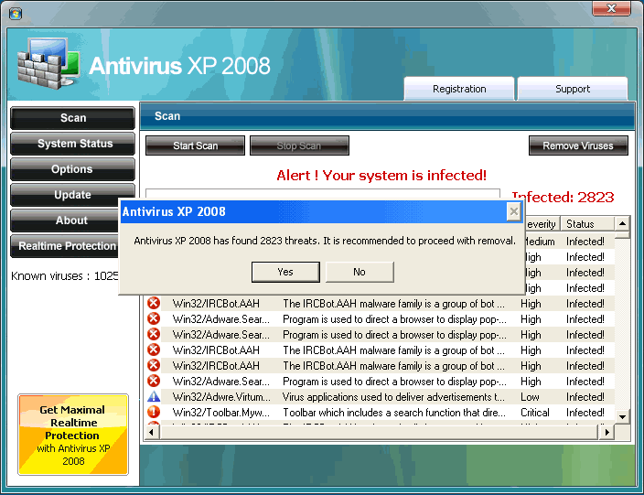The image size is (644, 495).
Task: Select Scan in the left sidebar
Action: point(72,118)
